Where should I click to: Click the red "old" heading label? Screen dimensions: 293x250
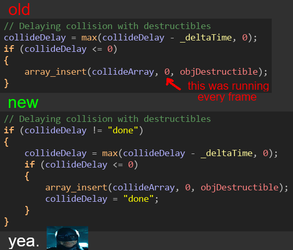(x=19, y=9)
